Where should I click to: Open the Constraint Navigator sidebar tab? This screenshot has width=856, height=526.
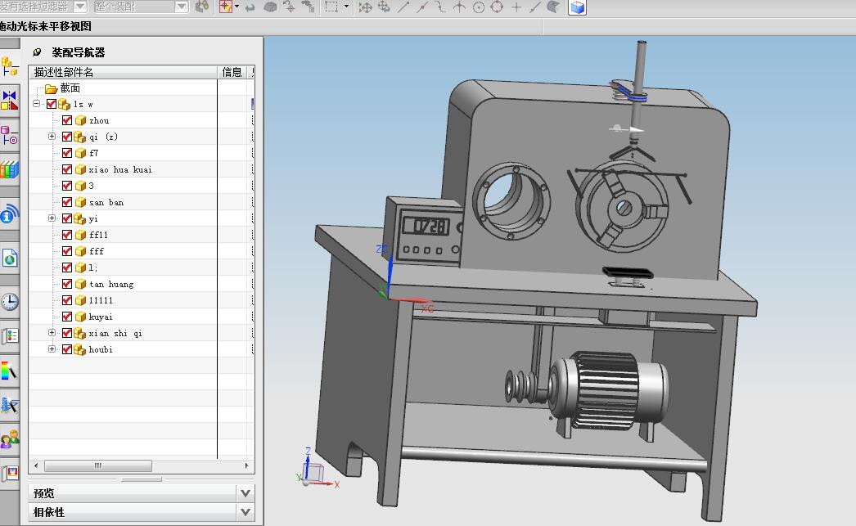9,100
